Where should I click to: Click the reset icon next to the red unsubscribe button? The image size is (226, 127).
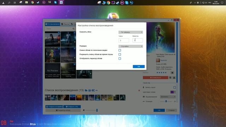(x=170, y=78)
